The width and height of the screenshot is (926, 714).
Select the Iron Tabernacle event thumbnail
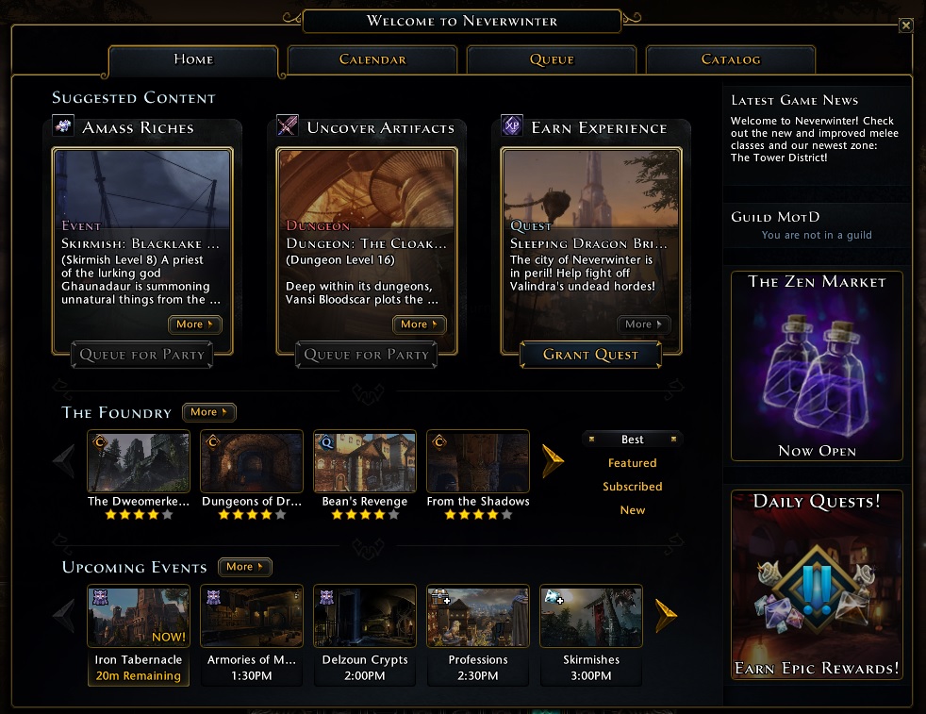tap(139, 616)
